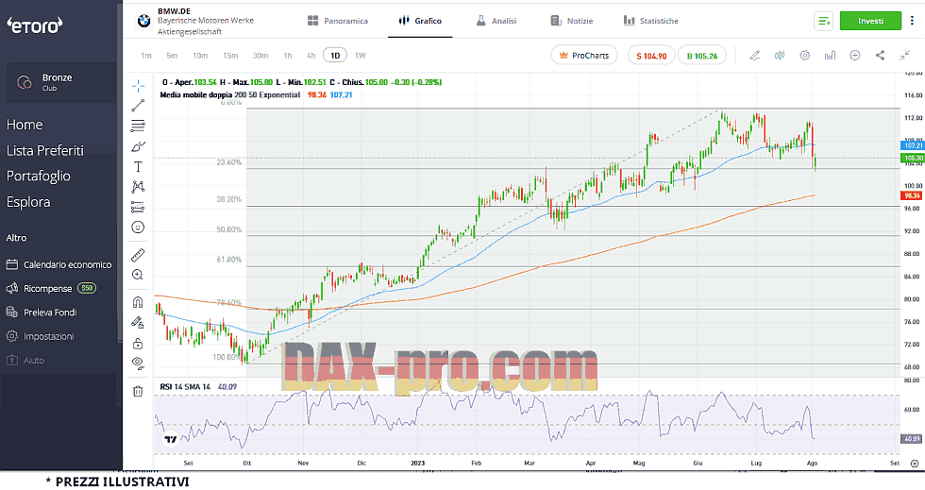
Task: Go to Home in sidebar
Action: pyautogui.click(x=25, y=125)
